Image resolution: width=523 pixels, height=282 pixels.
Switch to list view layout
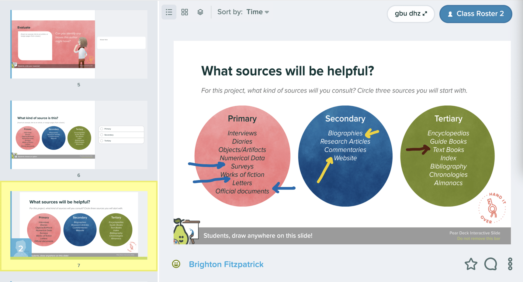[169, 12]
